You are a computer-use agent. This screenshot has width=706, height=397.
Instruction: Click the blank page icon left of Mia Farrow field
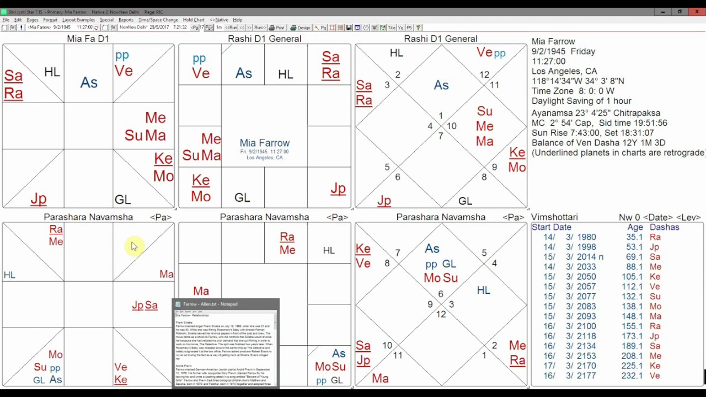5,28
